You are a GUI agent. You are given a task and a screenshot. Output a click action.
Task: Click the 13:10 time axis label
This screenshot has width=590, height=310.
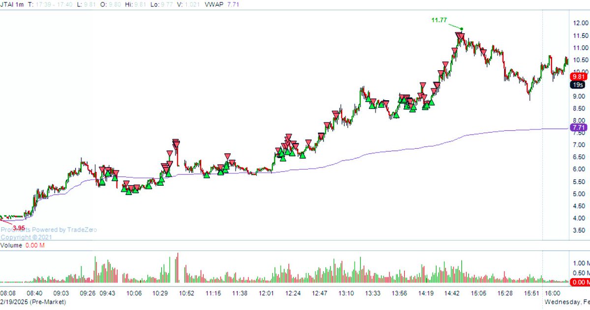(346, 293)
